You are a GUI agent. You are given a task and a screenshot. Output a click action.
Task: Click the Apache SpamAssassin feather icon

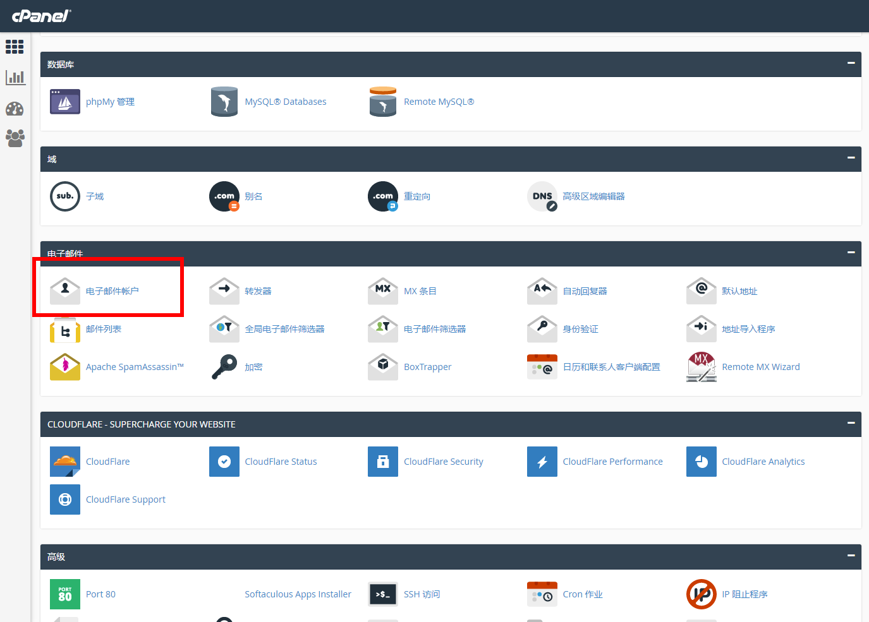point(65,367)
